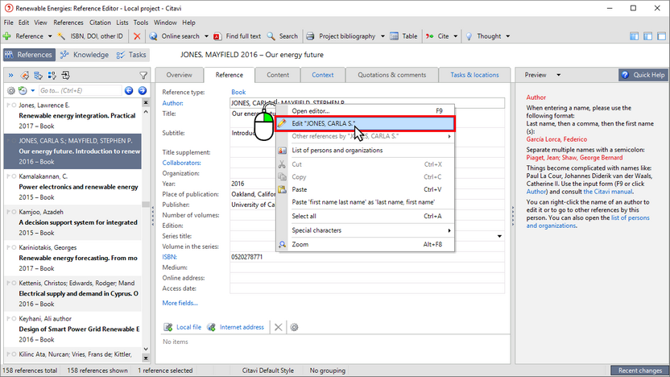670x377 pixels.
Task: Click the recent references history icon
Action: pos(23,90)
